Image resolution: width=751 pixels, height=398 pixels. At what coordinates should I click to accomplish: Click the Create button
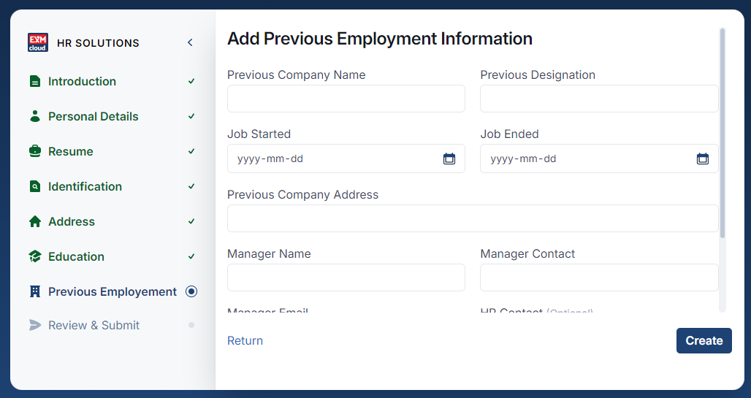(x=704, y=340)
